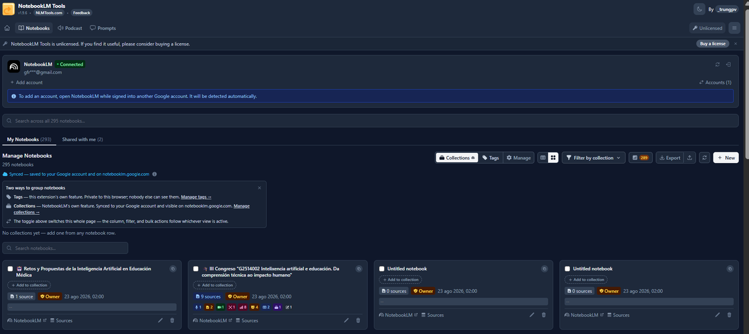749x334 pixels.
Task: Click the bar chart chip showing 8
Action: click(242, 307)
